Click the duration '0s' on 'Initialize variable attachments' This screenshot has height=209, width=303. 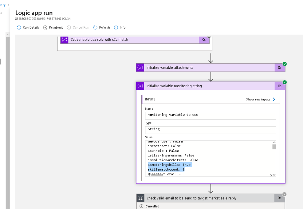pos(280,67)
